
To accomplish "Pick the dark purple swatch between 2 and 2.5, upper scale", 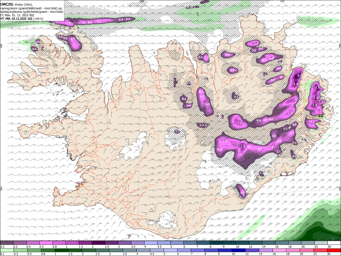I will click(98, 243).
